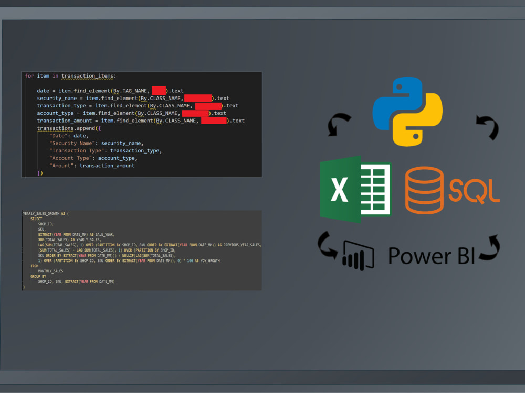Click the SELECT keyword in SQL snippet
The width and height of the screenshot is (525, 393).
click(37, 219)
